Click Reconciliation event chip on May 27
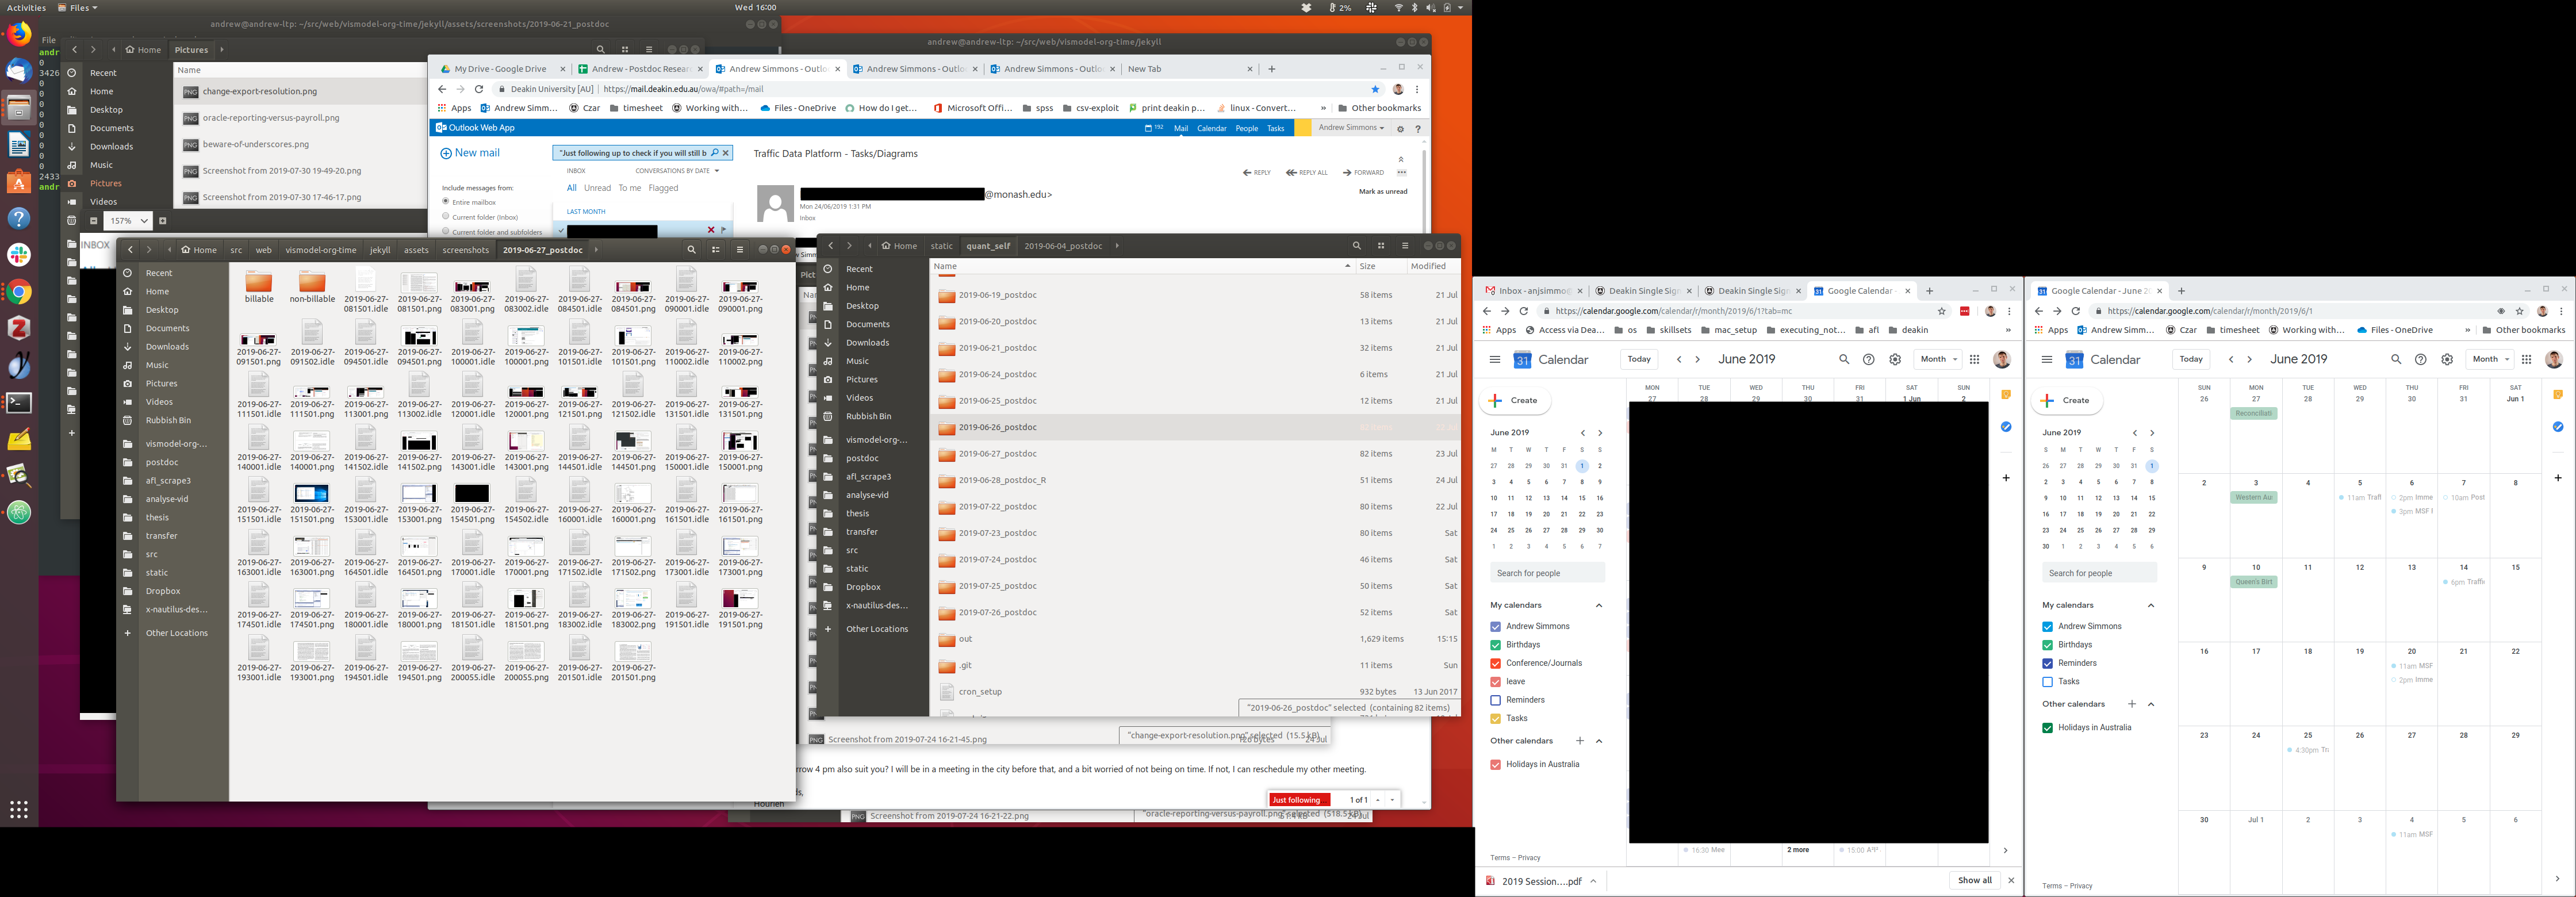Viewport: 2576px width, 897px height. [2253, 413]
